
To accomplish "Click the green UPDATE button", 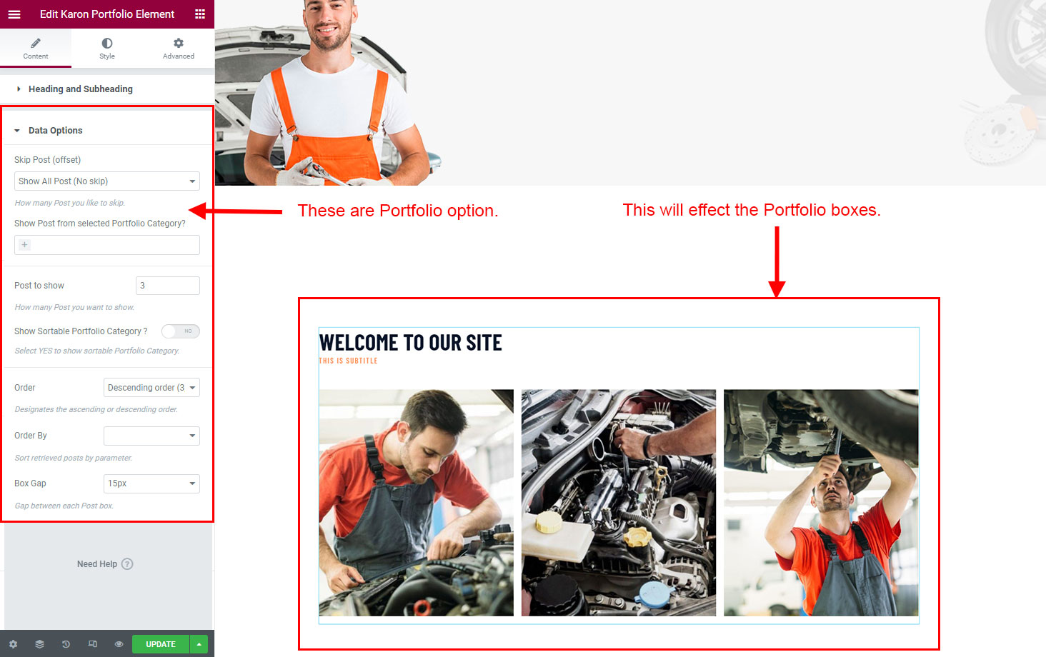I will point(161,644).
